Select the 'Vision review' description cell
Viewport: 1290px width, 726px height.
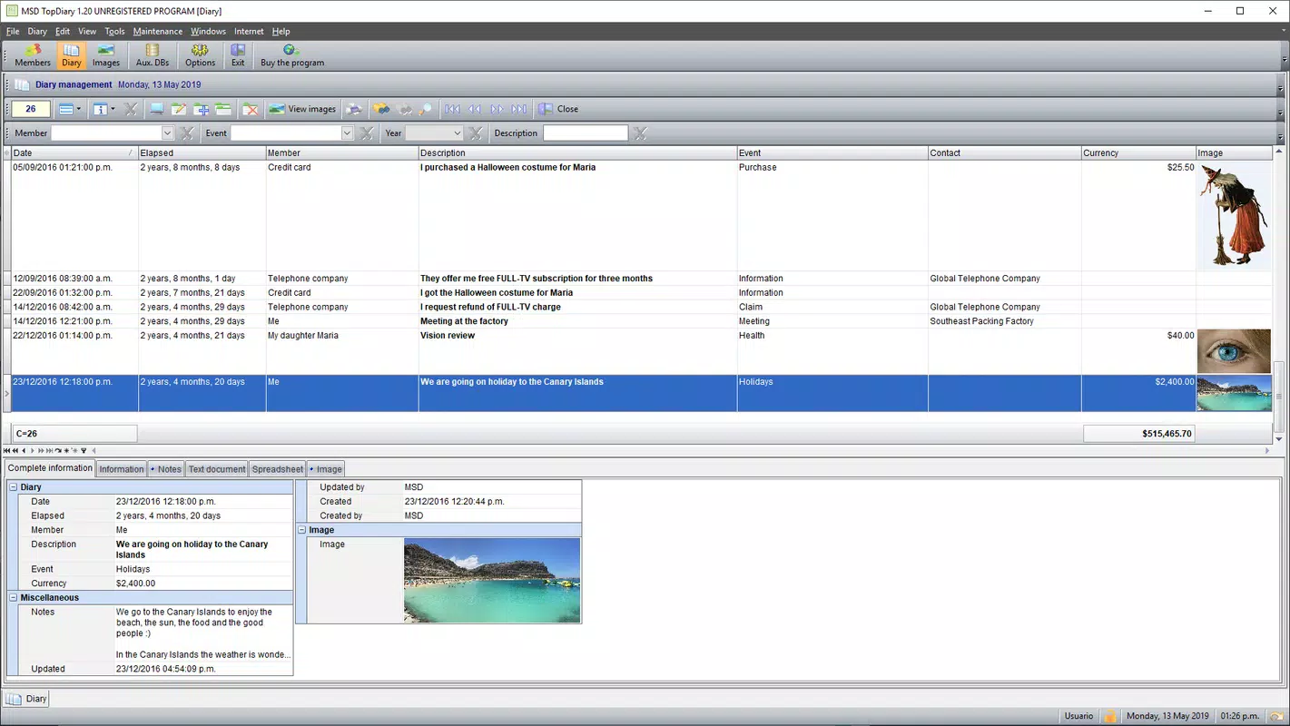pyautogui.click(x=577, y=351)
